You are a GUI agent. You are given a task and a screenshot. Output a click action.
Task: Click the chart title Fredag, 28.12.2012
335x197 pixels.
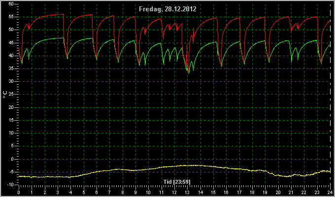pos(167,9)
